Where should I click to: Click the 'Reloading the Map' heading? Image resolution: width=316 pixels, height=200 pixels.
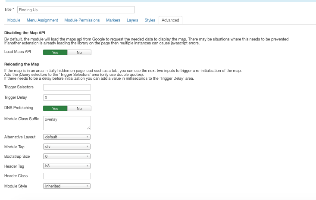[x=22, y=64]
